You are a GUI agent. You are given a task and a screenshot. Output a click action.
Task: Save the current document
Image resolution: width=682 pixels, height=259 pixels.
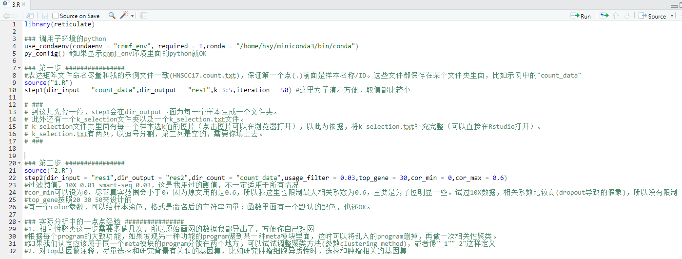tap(45, 16)
